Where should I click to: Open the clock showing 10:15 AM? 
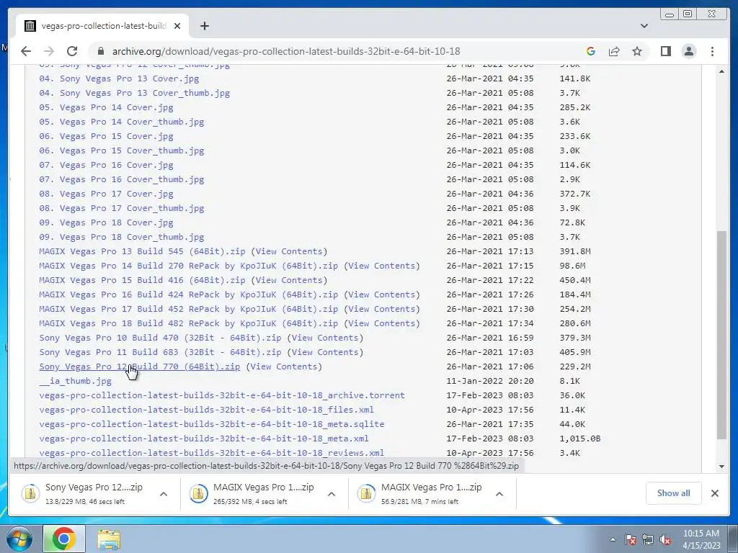[x=701, y=539]
